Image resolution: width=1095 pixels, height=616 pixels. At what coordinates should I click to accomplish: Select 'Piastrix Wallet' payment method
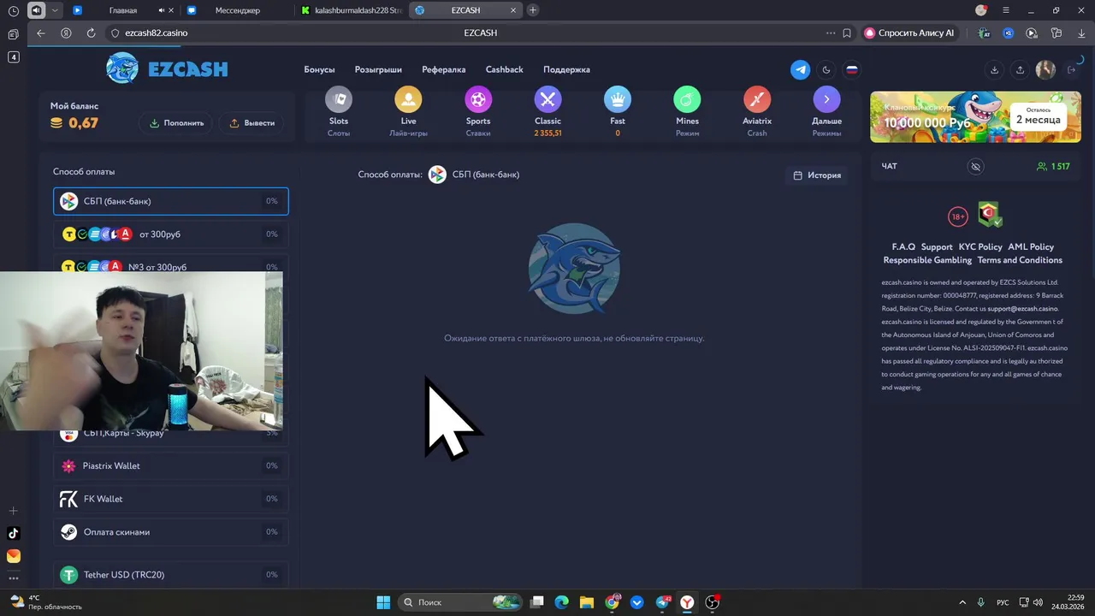pyautogui.click(x=171, y=466)
